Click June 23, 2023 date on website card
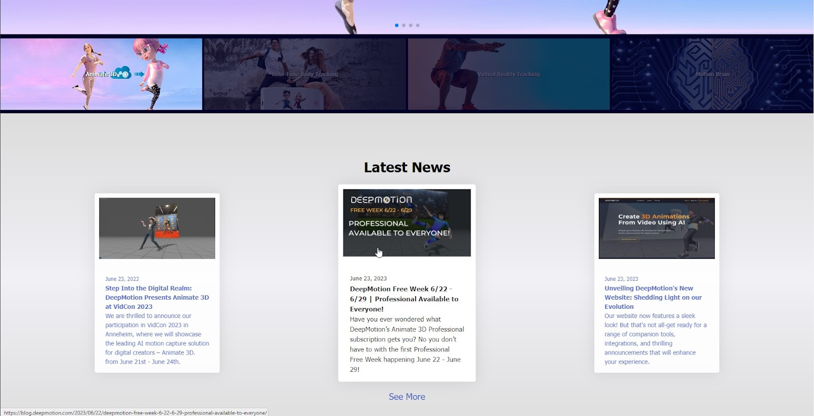Image resolution: width=814 pixels, height=416 pixels. pyautogui.click(x=621, y=279)
